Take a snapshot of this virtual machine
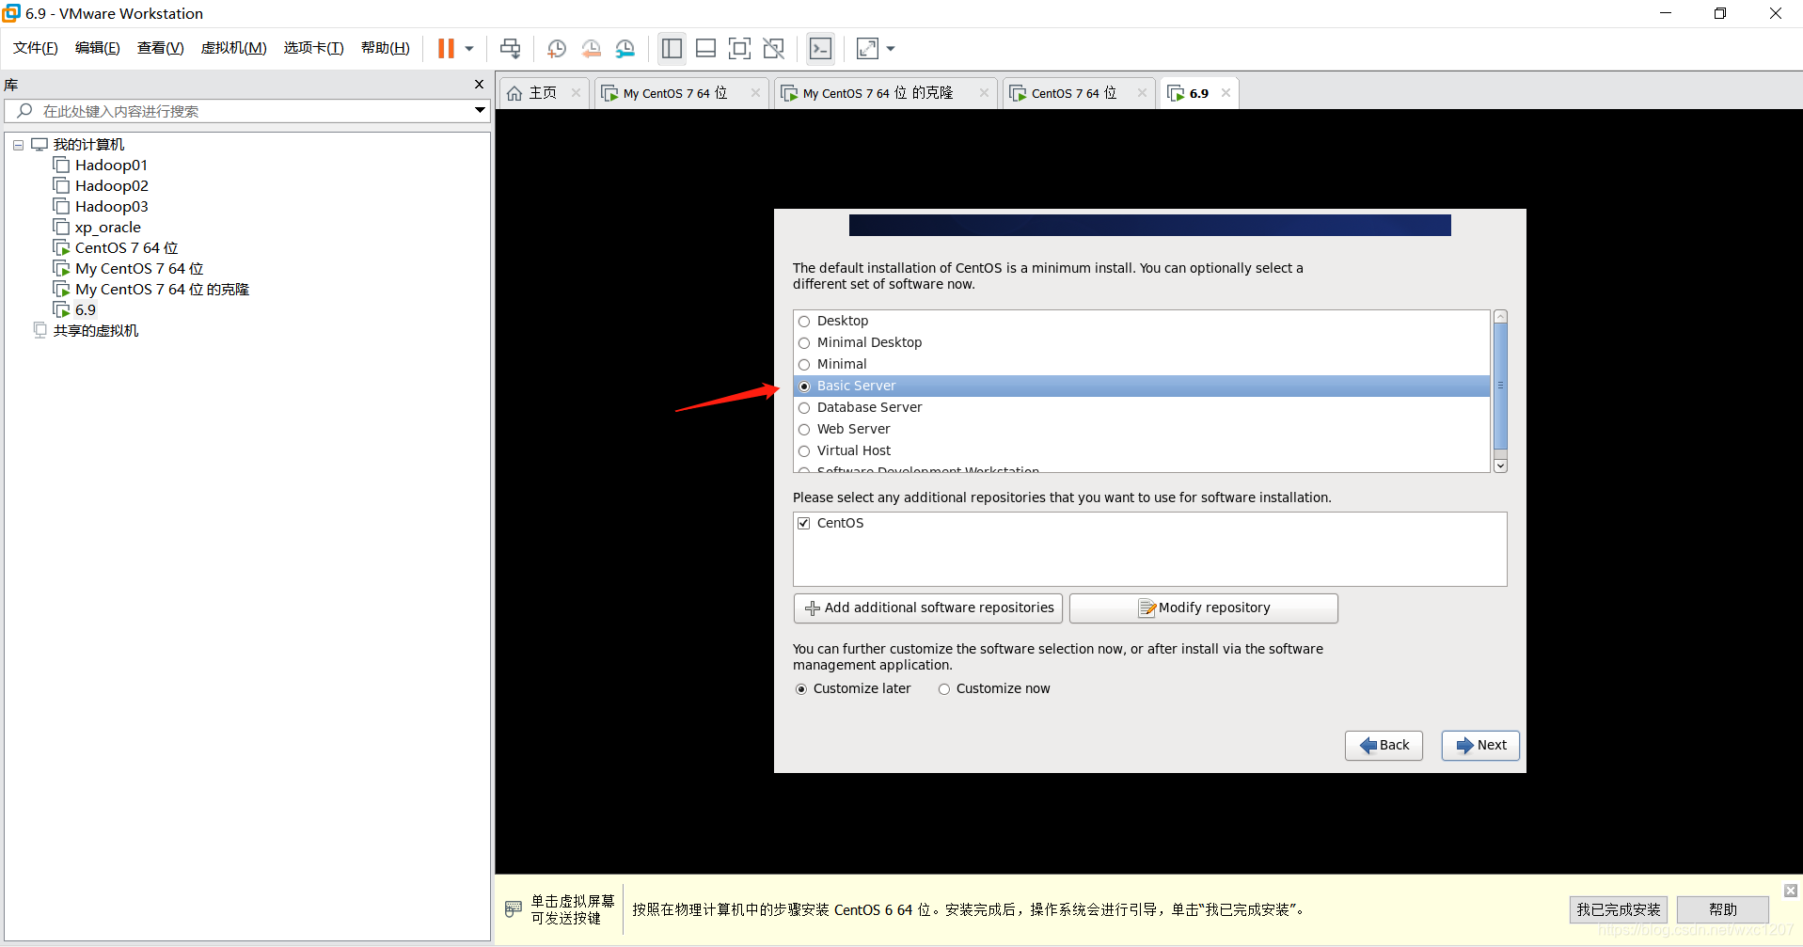 coord(557,49)
